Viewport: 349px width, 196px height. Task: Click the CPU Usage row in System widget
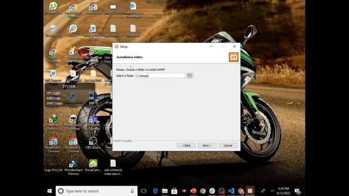(x=70, y=93)
